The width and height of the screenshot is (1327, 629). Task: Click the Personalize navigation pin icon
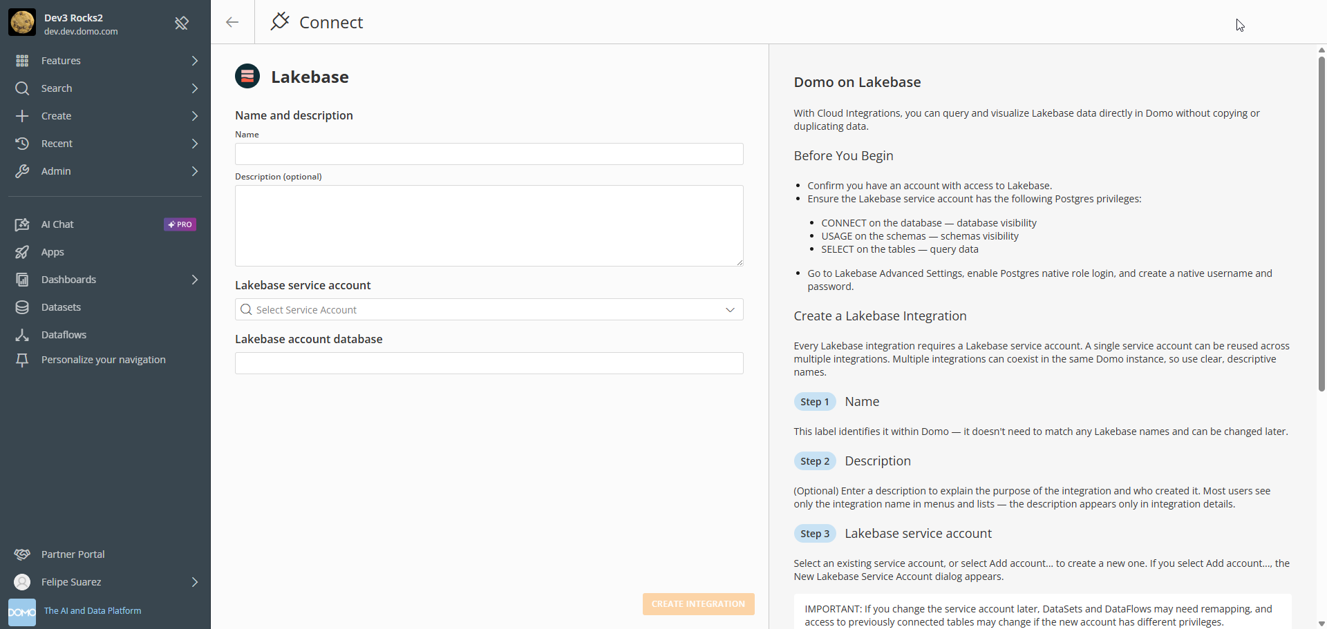click(22, 360)
